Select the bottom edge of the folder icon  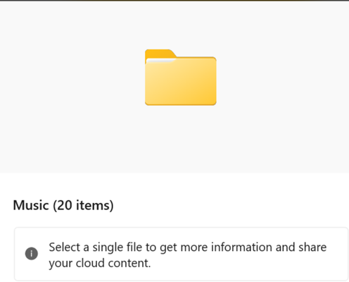(181, 104)
